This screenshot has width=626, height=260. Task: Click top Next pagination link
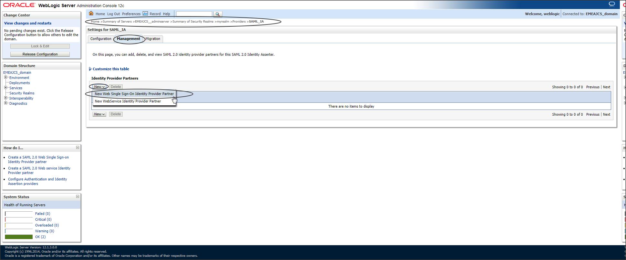[607, 87]
